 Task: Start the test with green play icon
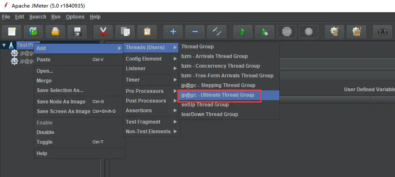243,32
